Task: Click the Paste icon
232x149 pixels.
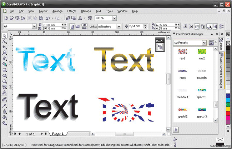Action: (41, 18)
